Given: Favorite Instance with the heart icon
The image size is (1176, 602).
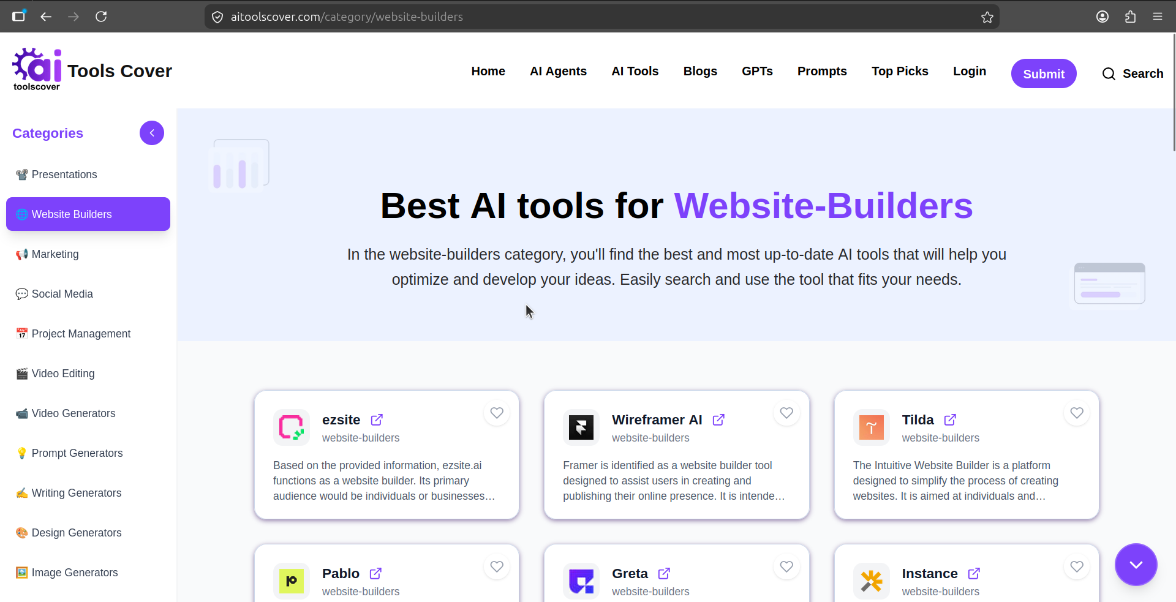Looking at the screenshot, I should point(1077,566).
